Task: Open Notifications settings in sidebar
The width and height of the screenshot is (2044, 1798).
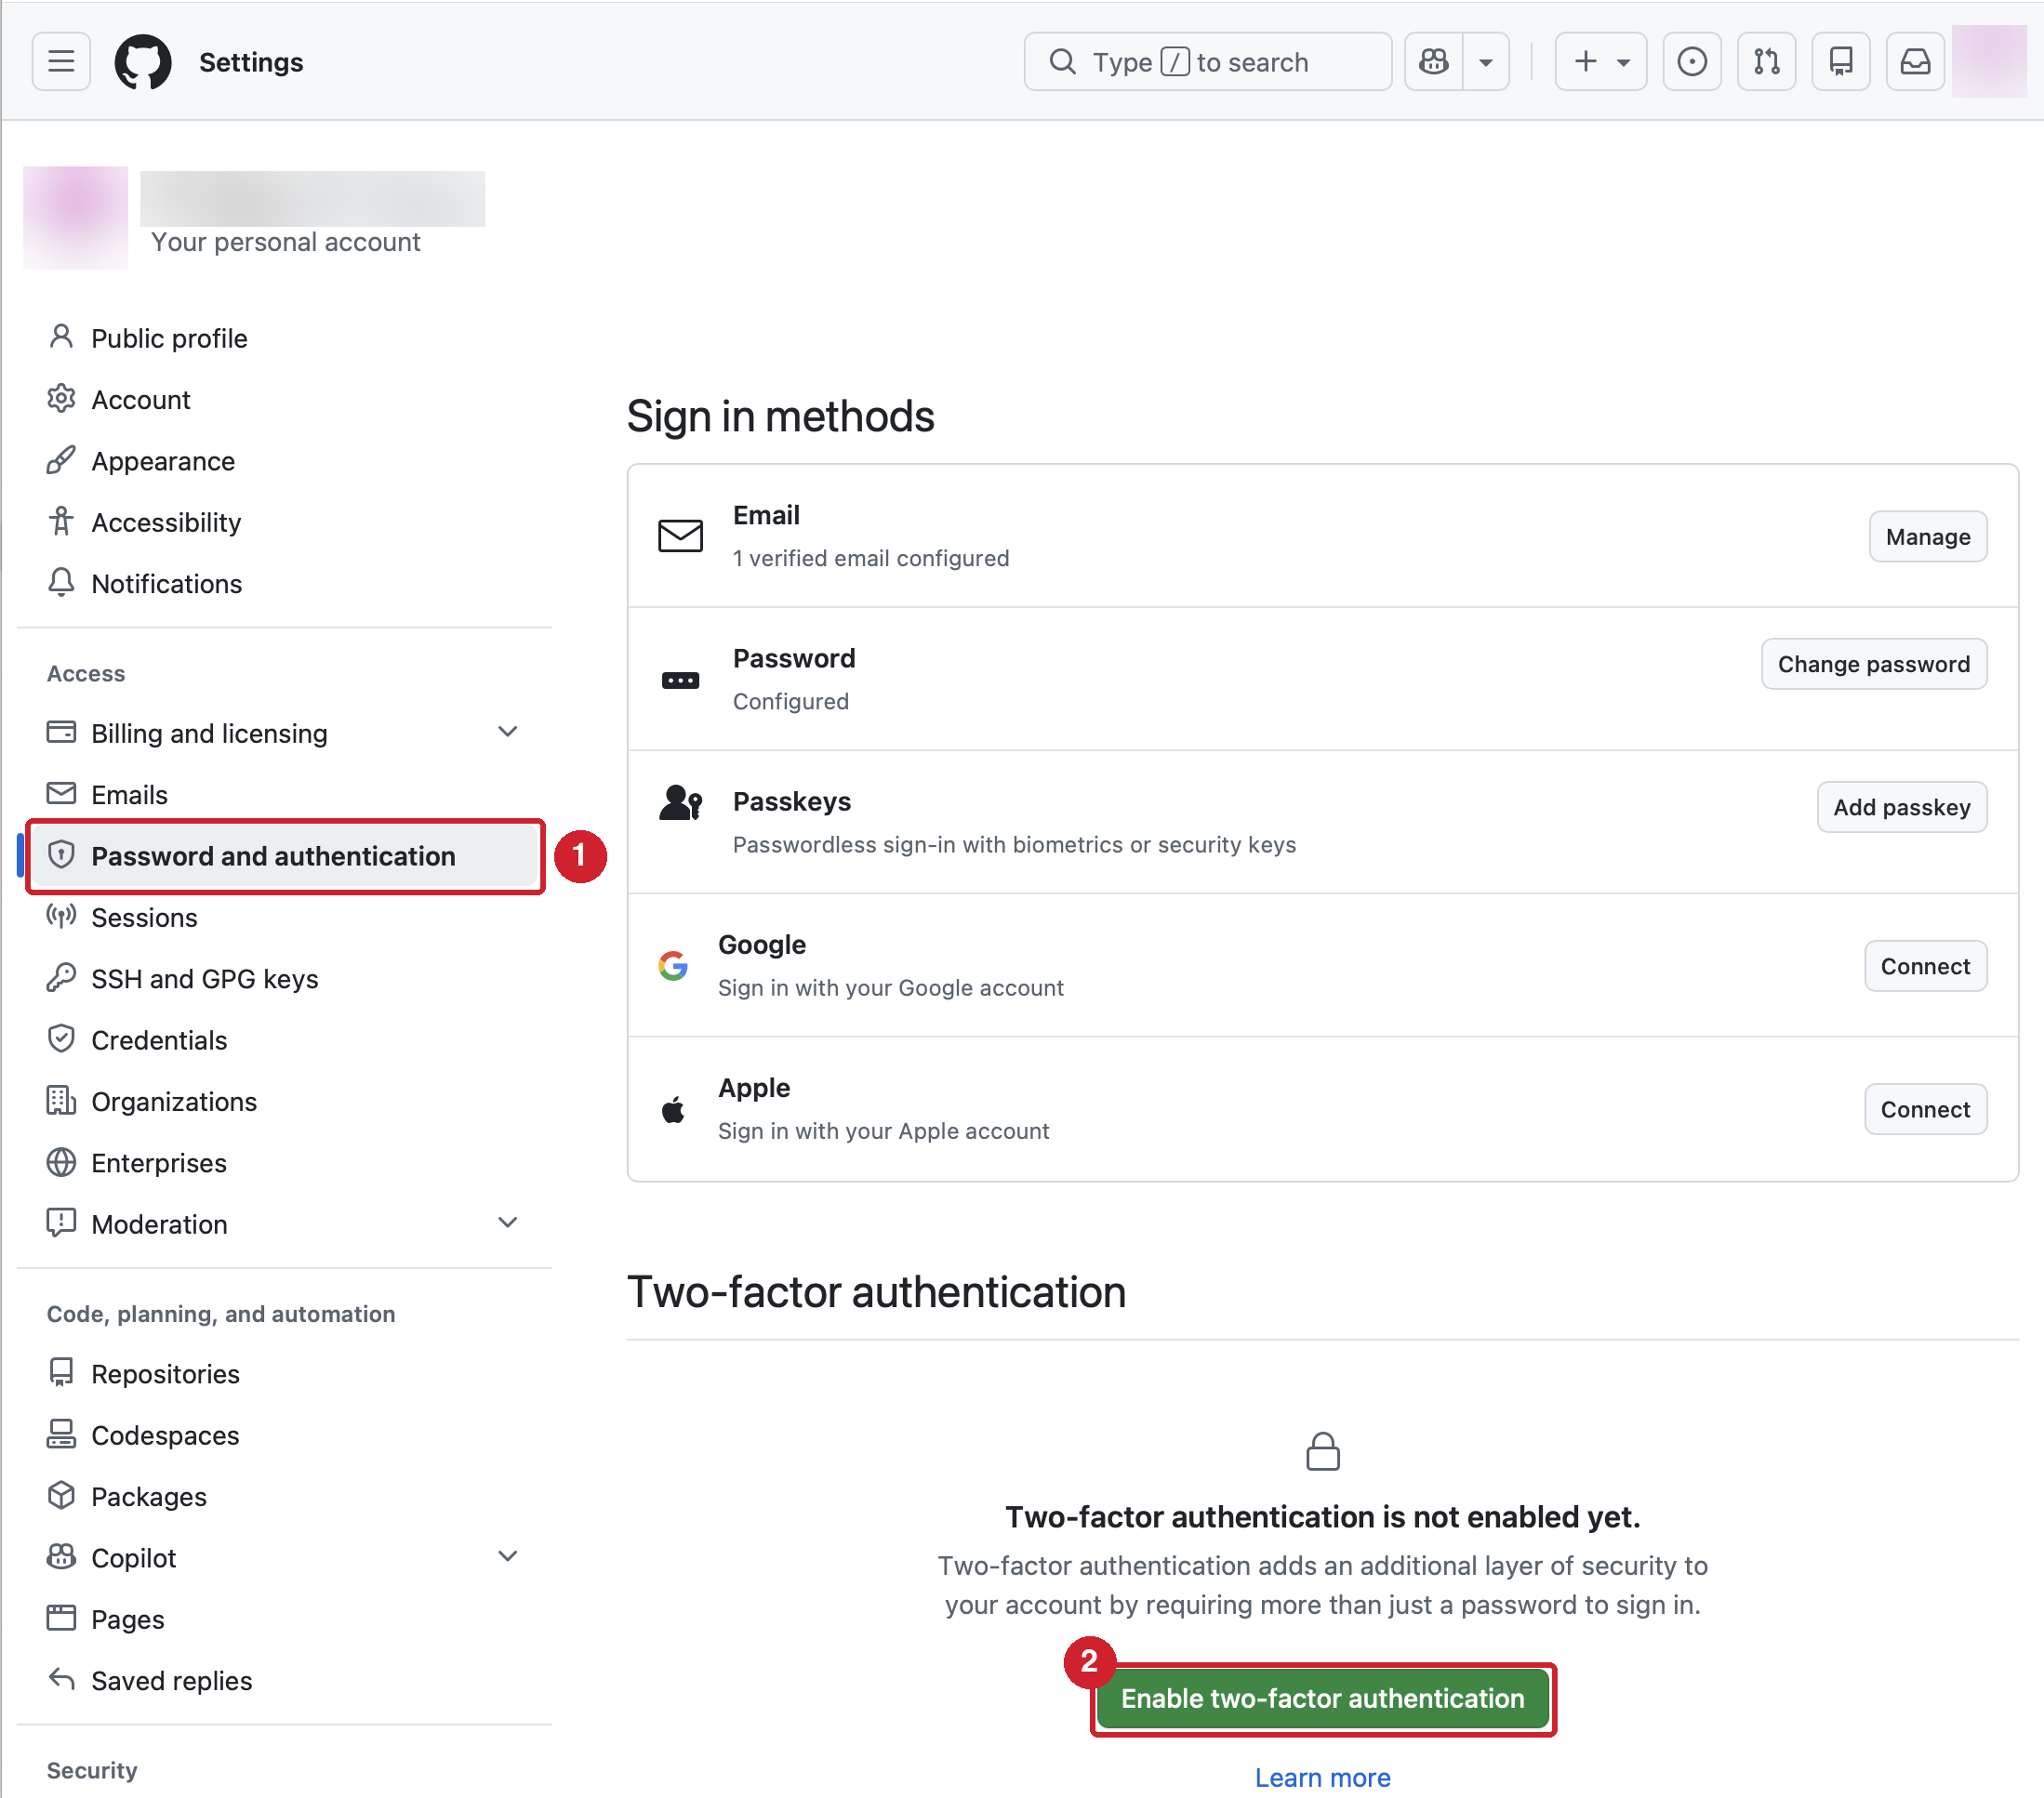Action: [285, 583]
